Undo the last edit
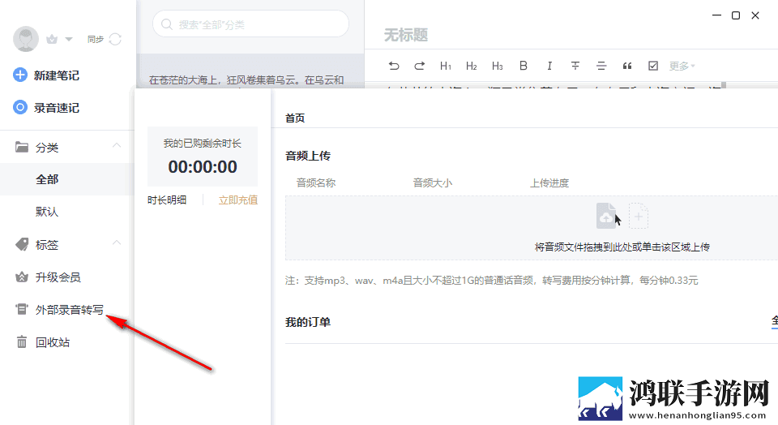 coord(394,66)
